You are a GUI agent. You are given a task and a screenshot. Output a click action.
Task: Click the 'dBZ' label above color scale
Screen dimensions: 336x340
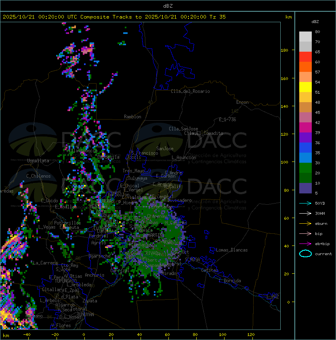click(315, 22)
